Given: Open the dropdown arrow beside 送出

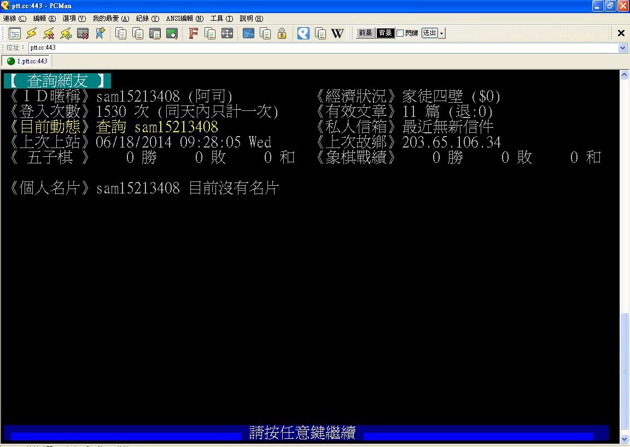Looking at the screenshot, I should [442, 33].
